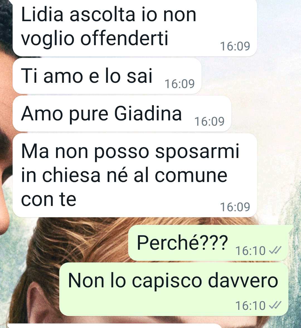Select the 'Non lo capisco davvero' sent message
The image size is (301, 328).
point(174,289)
